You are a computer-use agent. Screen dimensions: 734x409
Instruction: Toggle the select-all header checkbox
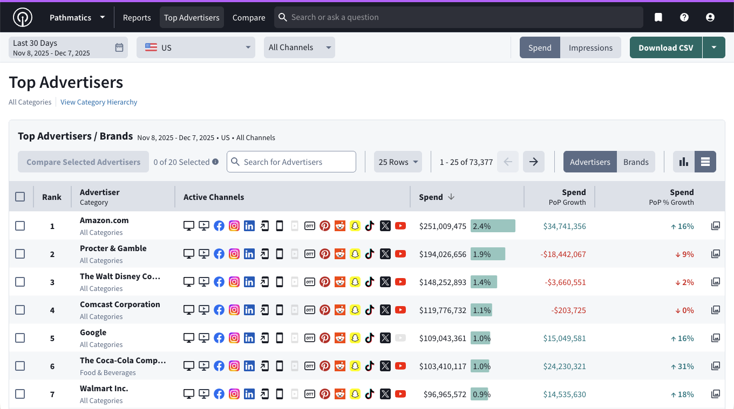20,197
